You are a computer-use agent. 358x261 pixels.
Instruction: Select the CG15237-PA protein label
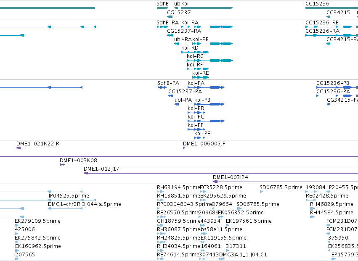[185, 92]
